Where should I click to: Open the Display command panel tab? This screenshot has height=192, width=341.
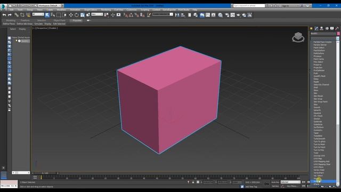point(332,28)
